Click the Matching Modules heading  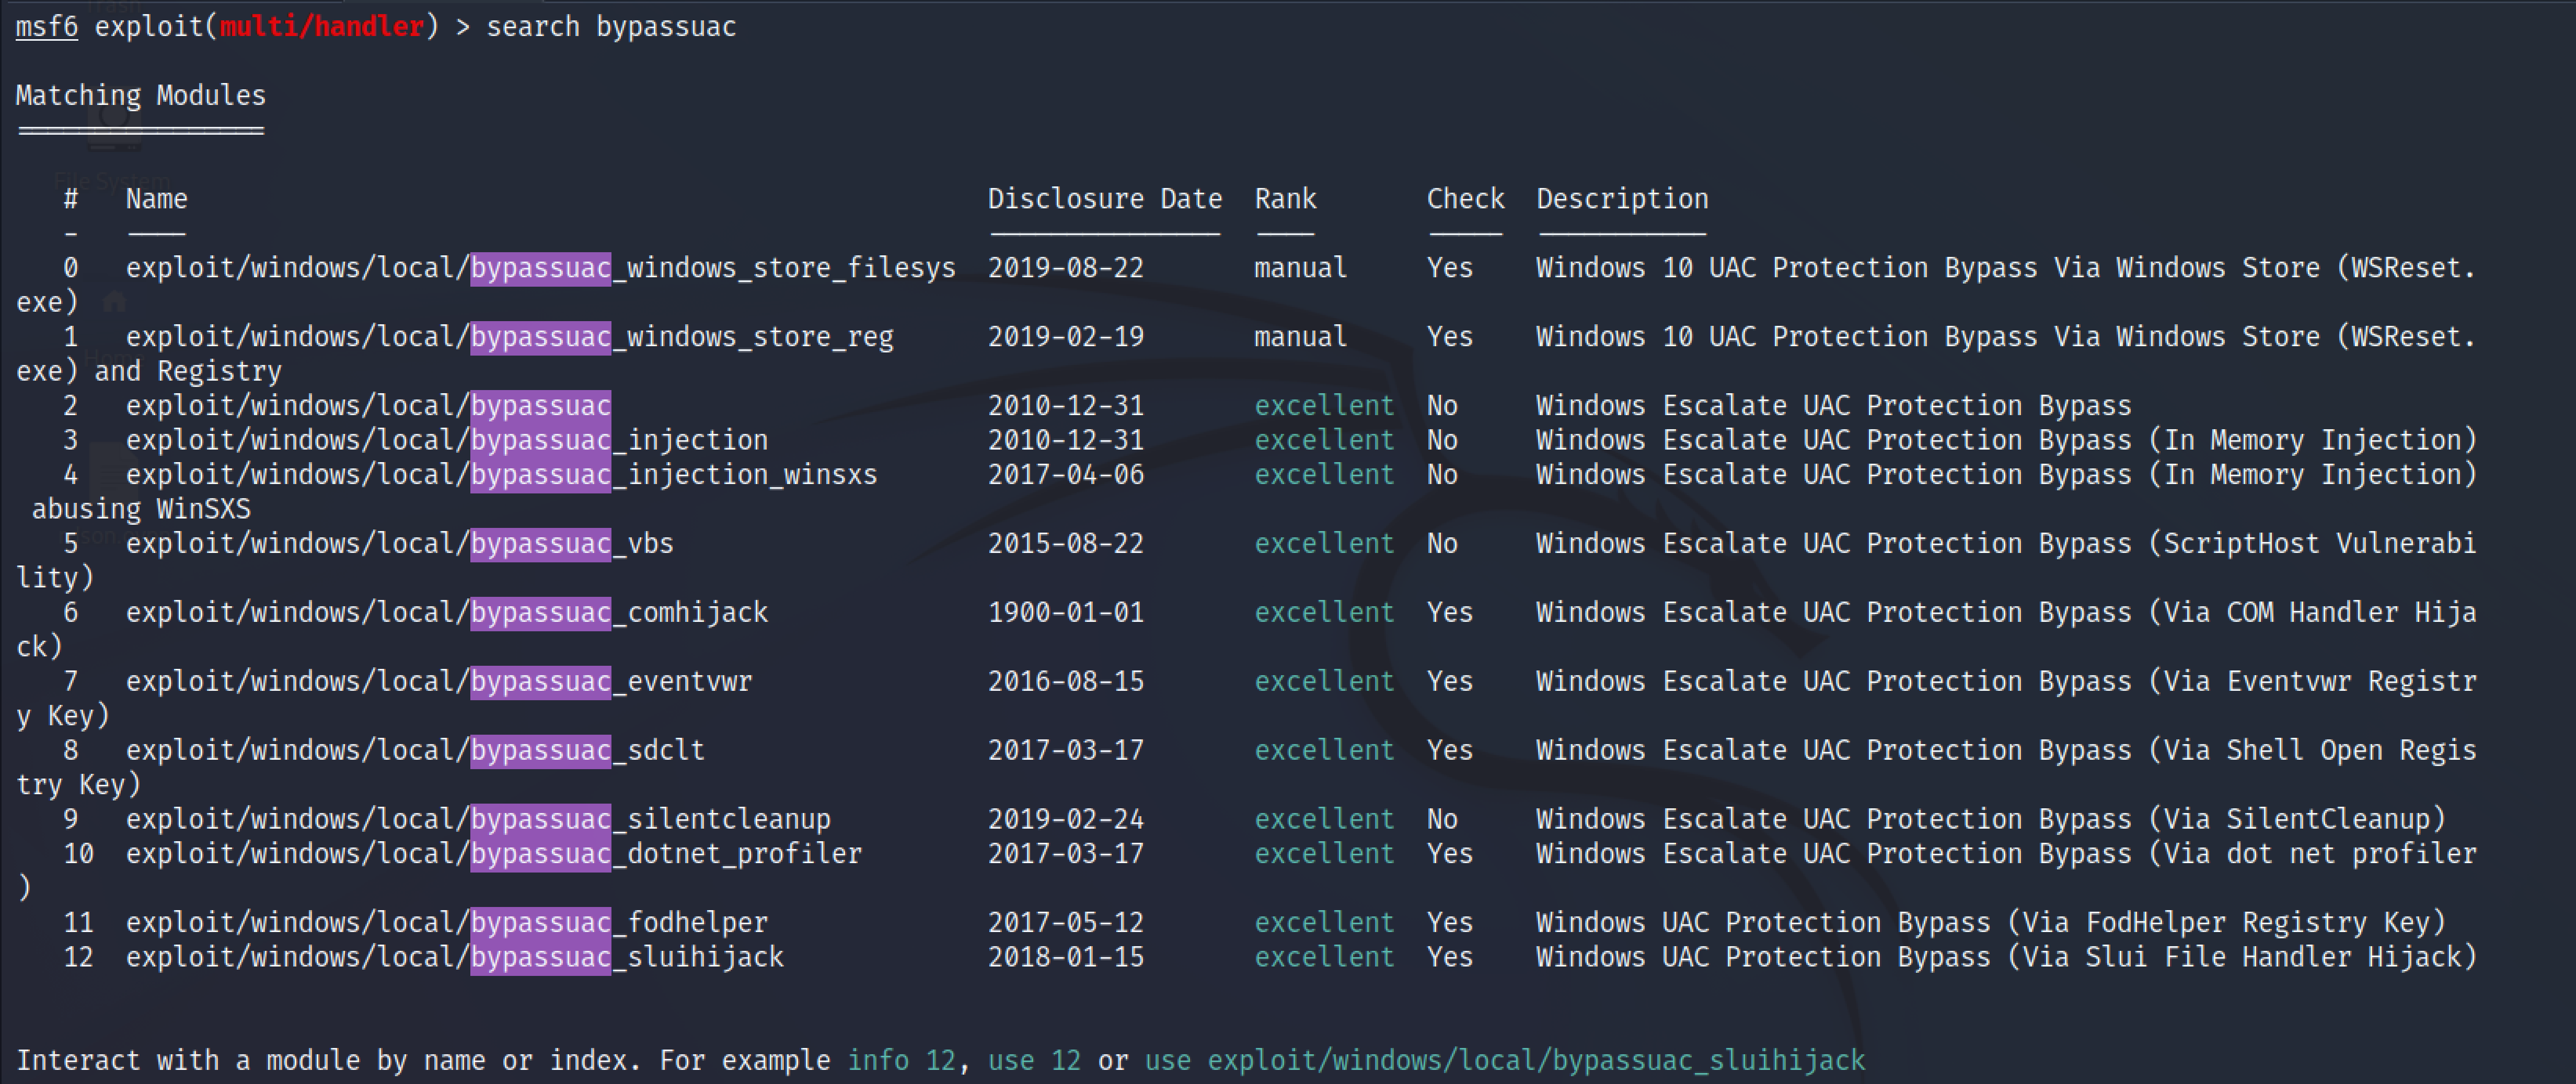point(141,96)
